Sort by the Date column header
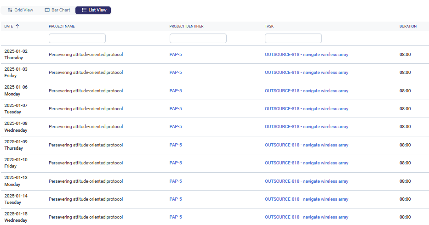The image size is (429, 225). pos(9,26)
